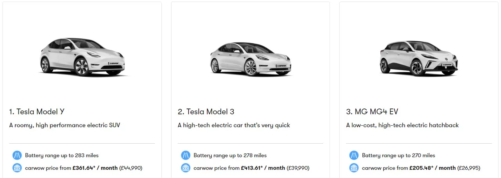501x178 pixels.
Task: Select the Tesla Model Y carwow price icon
Action: click(x=17, y=168)
